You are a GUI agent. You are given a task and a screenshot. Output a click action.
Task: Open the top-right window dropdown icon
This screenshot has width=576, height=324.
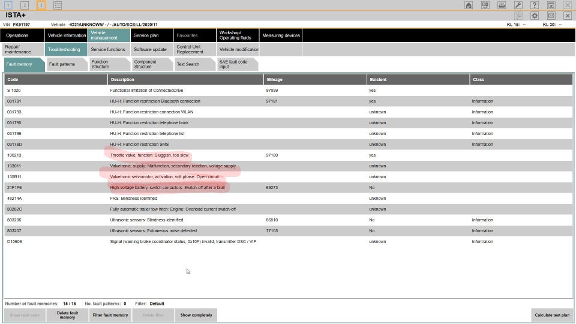click(x=551, y=5)
